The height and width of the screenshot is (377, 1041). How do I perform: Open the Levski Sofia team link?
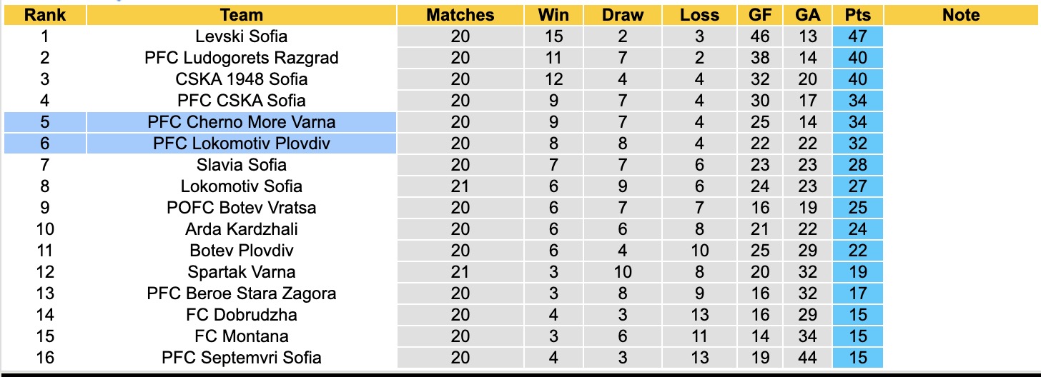[242, 36]
